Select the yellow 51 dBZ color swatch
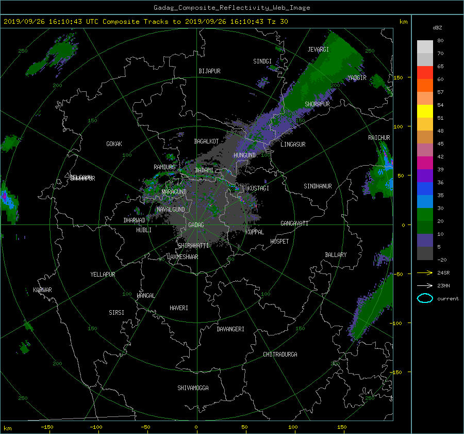Image resolution: width=464 pixels, height=434 pixels. 425,111
